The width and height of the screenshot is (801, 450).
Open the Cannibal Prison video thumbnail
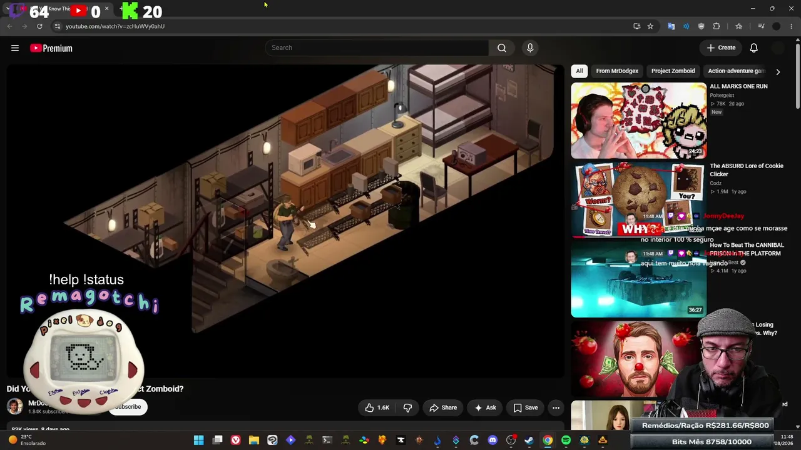[638, 279]
